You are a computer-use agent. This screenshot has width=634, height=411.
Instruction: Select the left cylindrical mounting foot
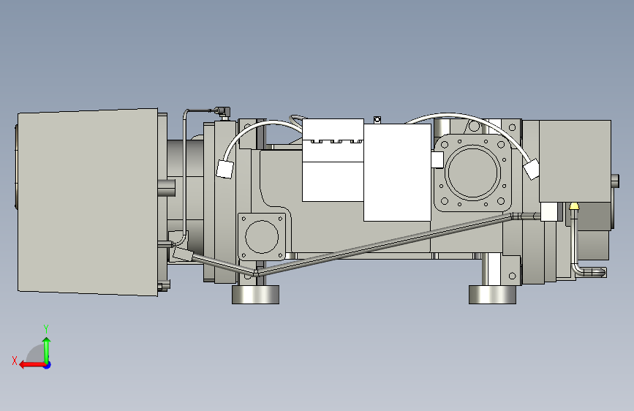click(255, 295)
